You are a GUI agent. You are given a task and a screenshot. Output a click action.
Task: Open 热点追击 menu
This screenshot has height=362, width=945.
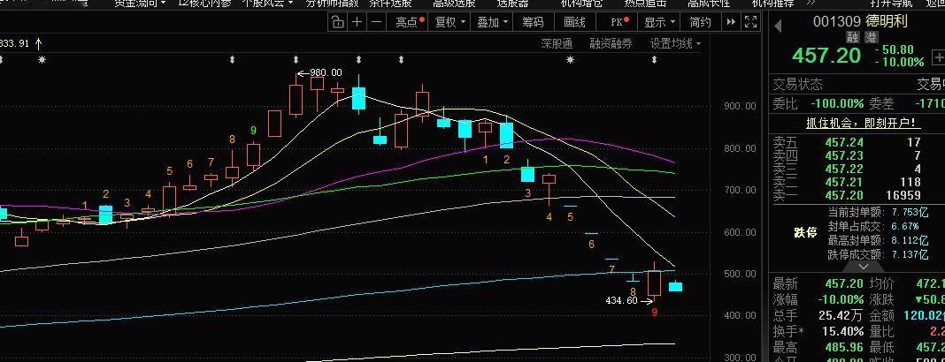[644, 3]
